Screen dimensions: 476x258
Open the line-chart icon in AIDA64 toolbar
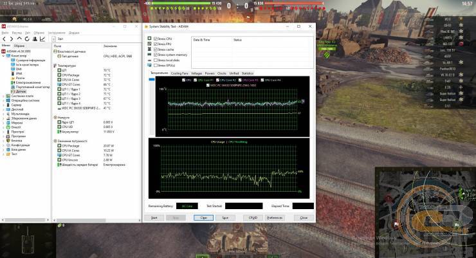click(42, 39)
